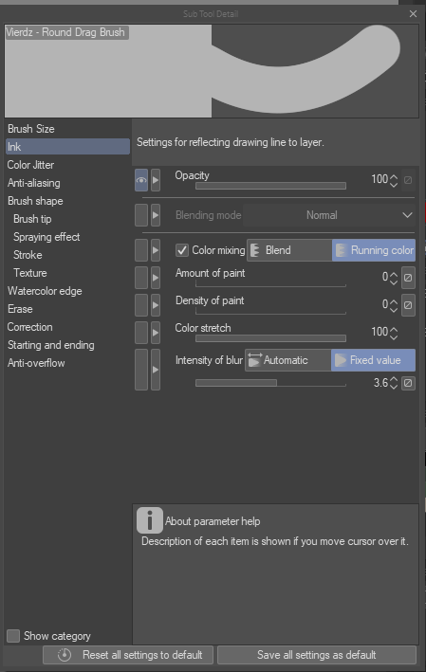Viewport: 426px width, 672px height.
Task: Select Blend color mixing mode
Action: click(289, 250)
